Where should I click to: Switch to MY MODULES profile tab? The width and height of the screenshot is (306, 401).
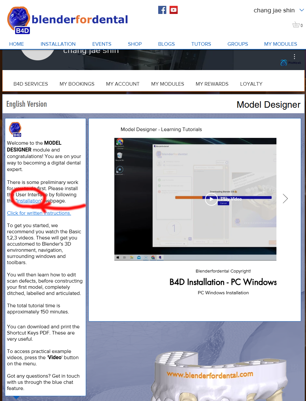(x=168, y=84)
